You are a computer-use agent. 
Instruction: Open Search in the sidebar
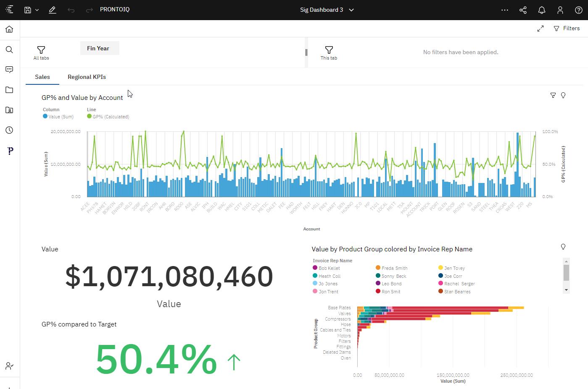(10, 50)
